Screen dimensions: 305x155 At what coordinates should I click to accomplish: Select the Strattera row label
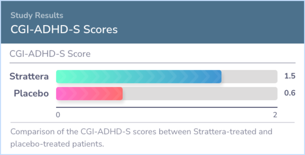click(x=29, y=76)
